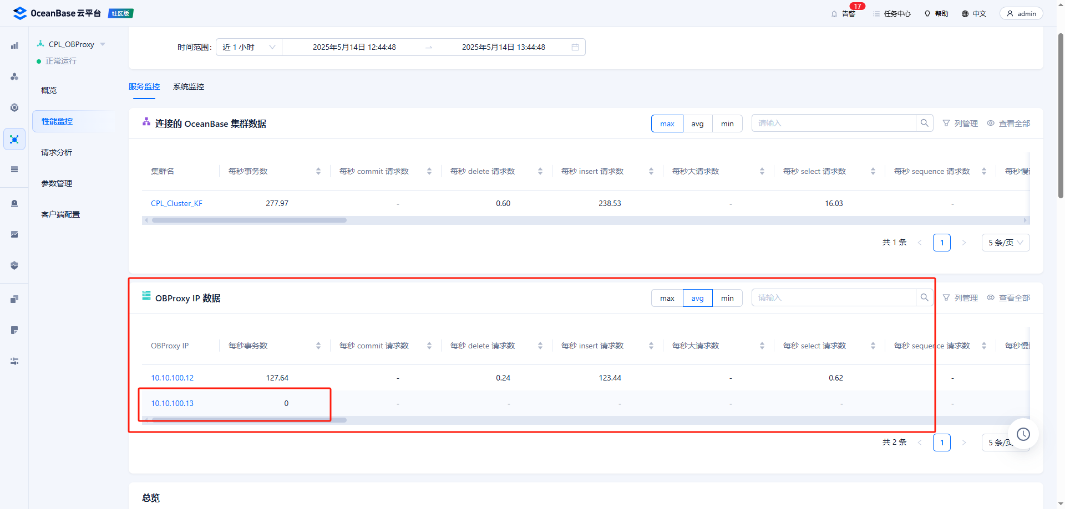Click page 1 in cluster table pagination
1065x509 pixels.
pos(942,243)
